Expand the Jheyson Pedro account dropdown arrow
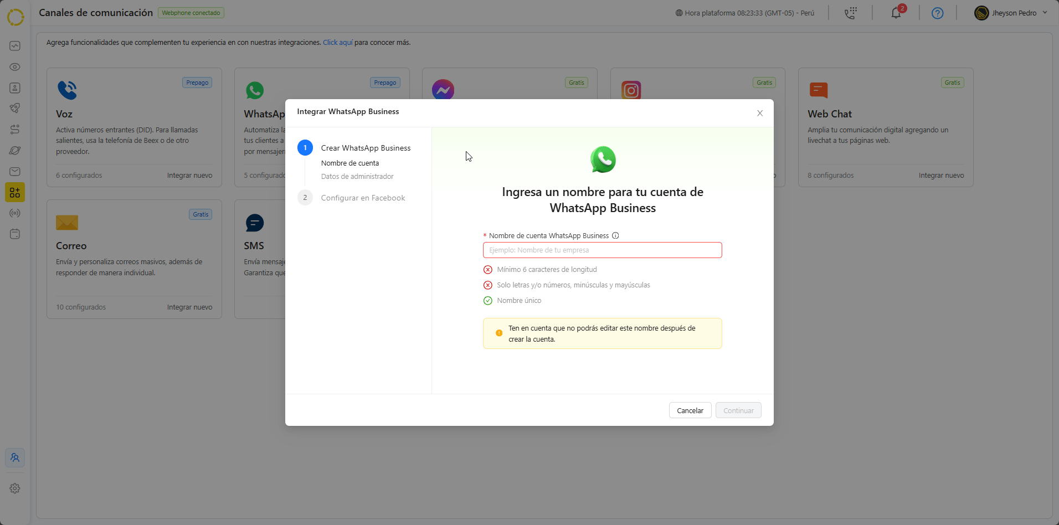The width and height of the screenshot is (1059, 525). [1045, 13]
